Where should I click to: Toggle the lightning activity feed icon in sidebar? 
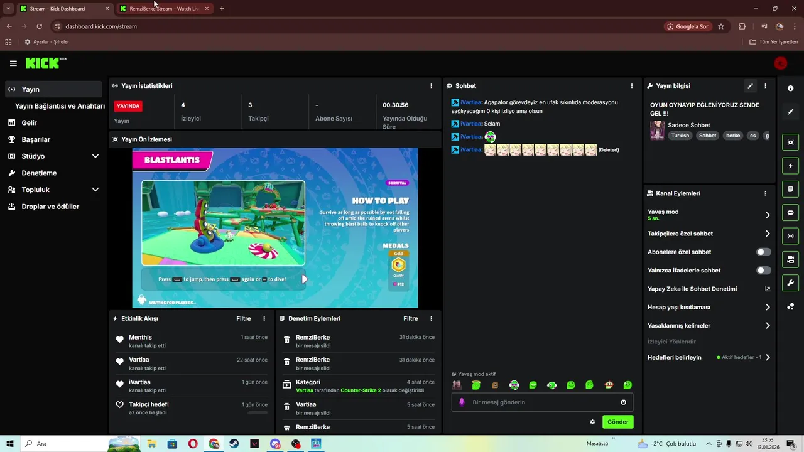[791, 166]
